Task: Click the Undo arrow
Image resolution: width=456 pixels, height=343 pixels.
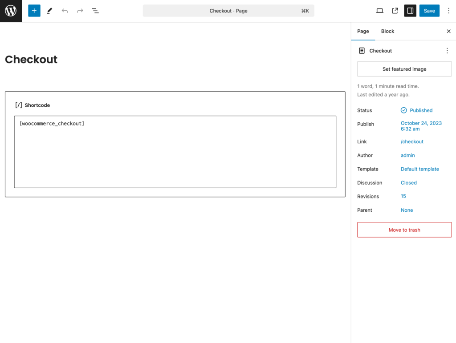Action: click(x=65, y=11)
